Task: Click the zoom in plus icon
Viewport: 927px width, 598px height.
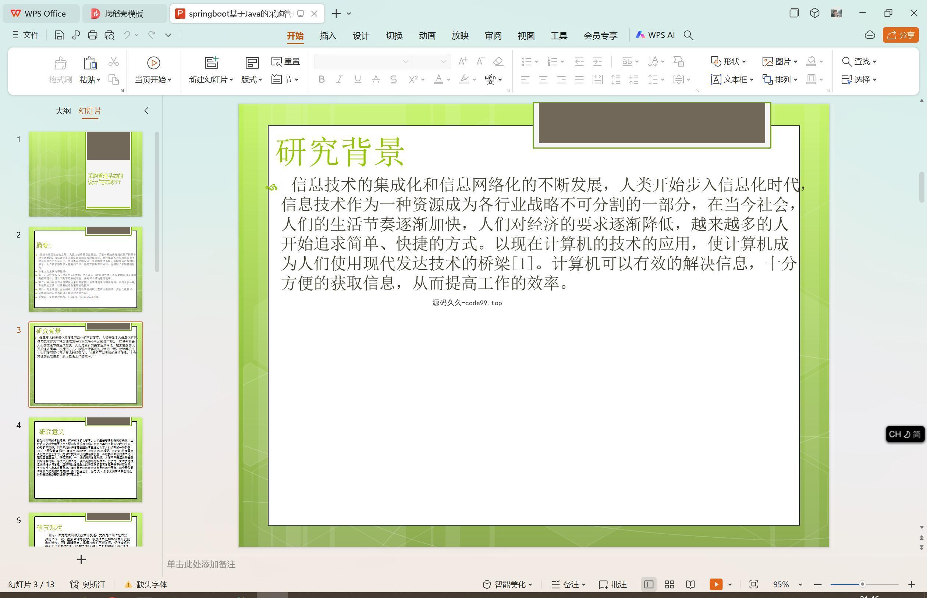Action: (x=912, y=584)
